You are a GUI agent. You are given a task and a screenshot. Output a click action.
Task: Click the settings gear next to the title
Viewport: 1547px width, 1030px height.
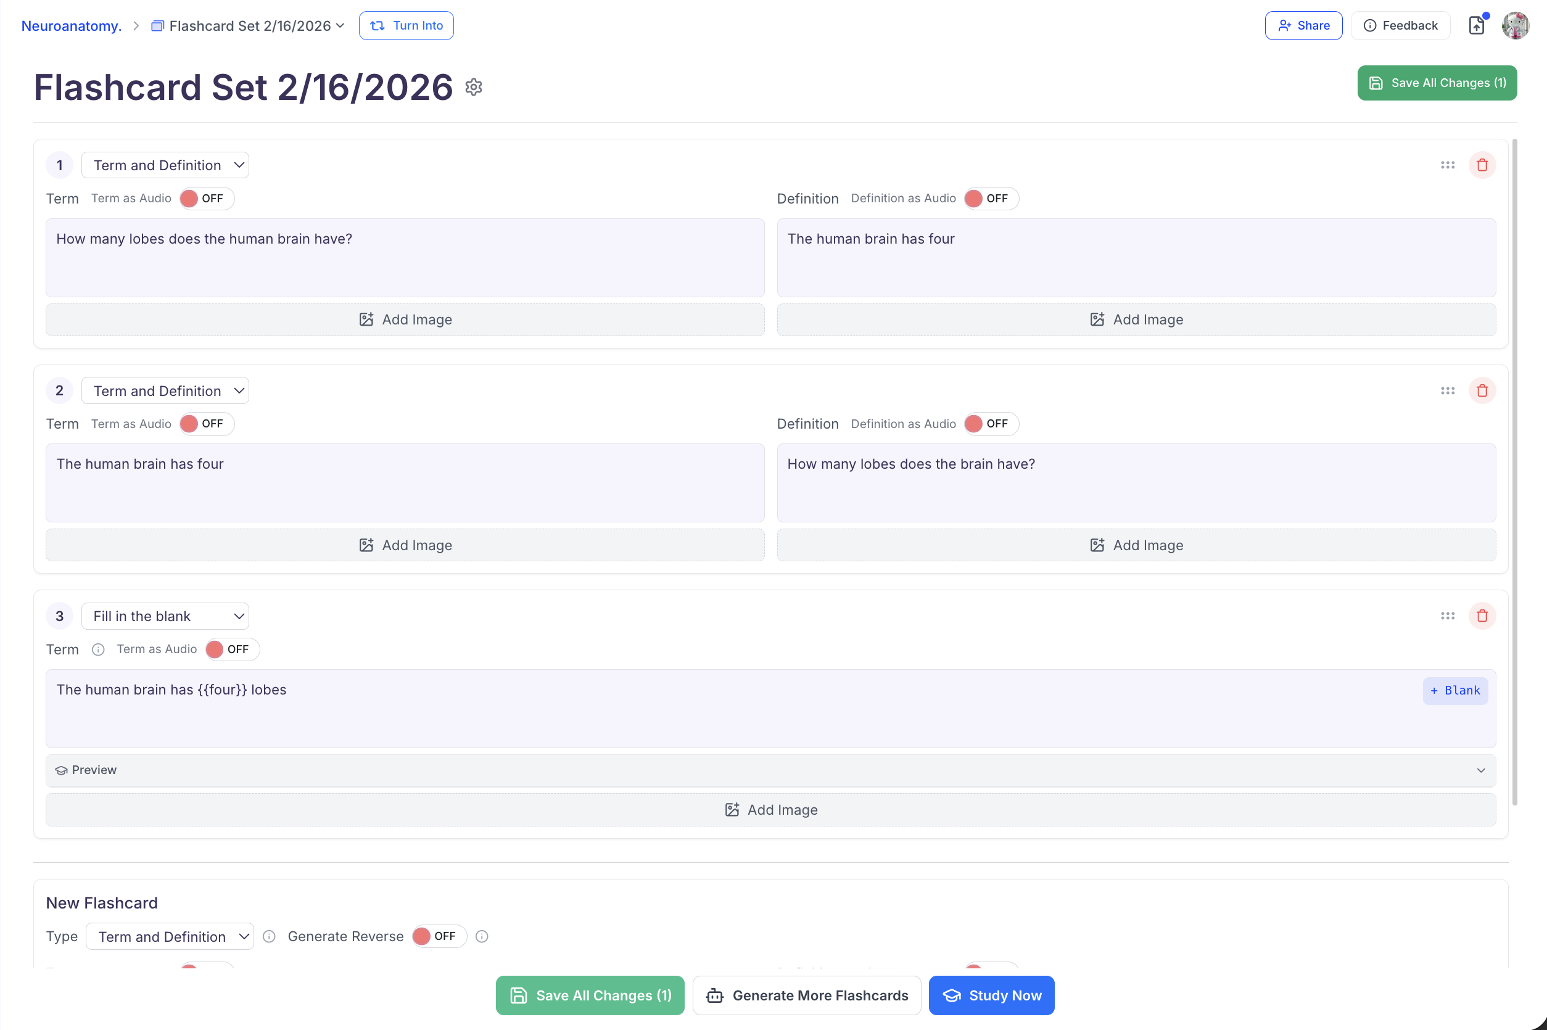coord(474,88)
